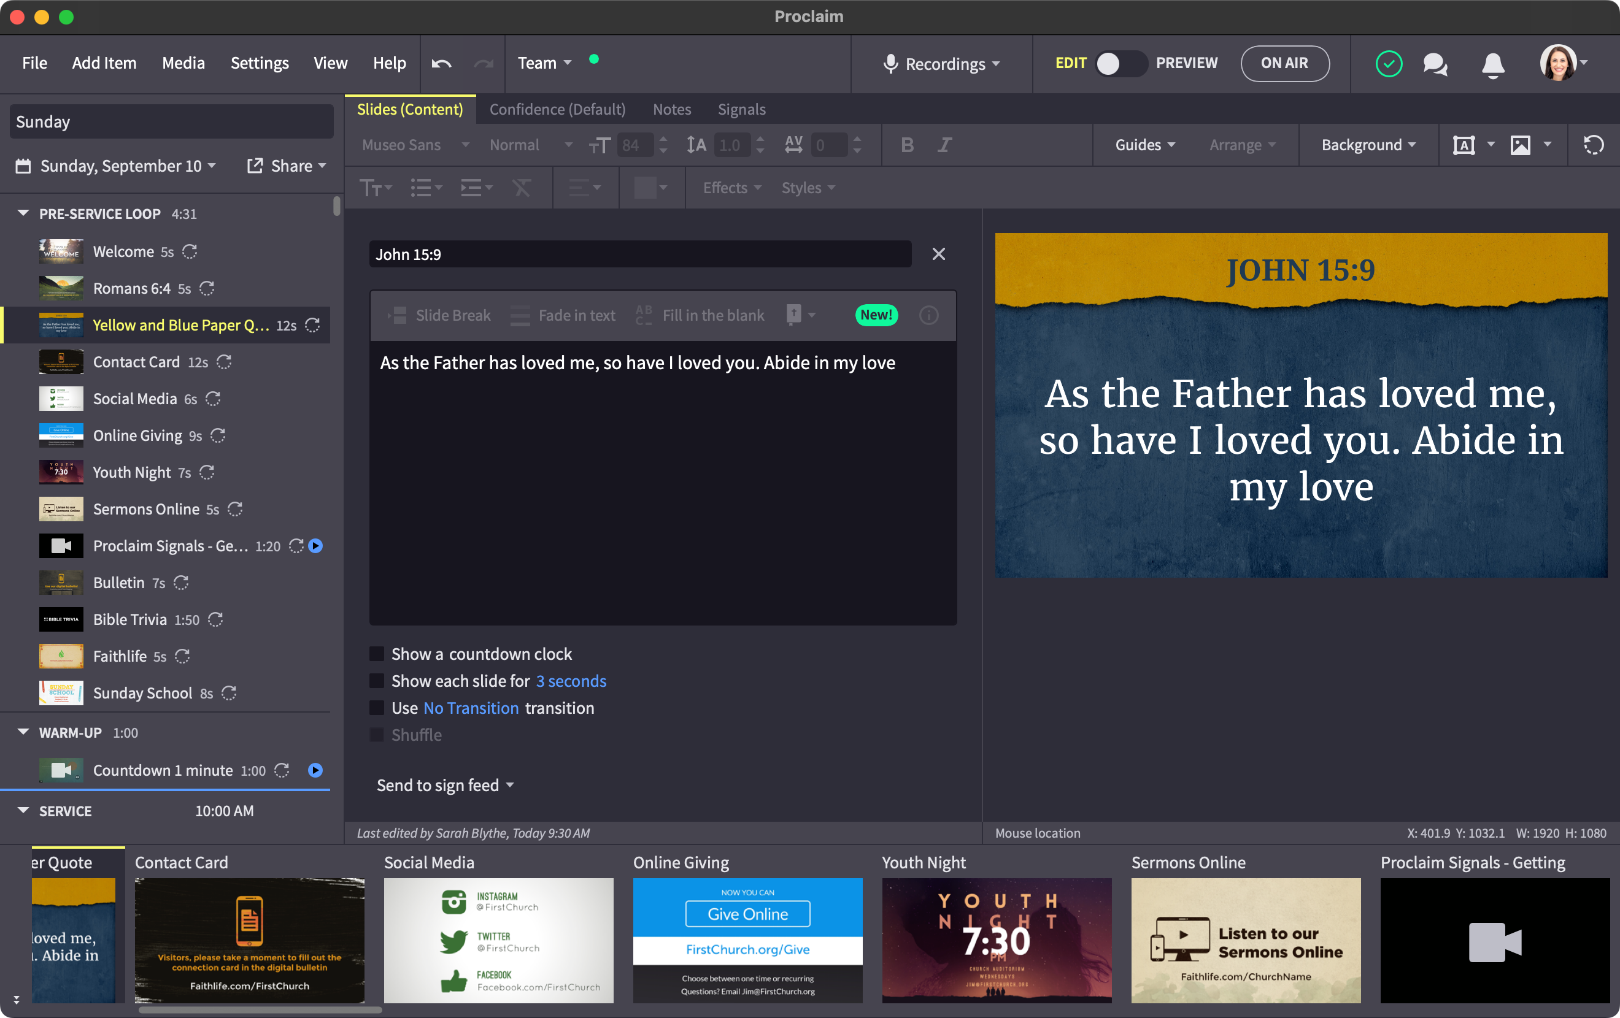
Task: Toggle the EDIT/PREVIEW switch
Action: [1120, 63]
